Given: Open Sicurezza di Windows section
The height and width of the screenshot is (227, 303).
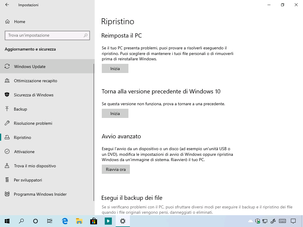Looking at the screenshot, I should click(x=47, y=95).
